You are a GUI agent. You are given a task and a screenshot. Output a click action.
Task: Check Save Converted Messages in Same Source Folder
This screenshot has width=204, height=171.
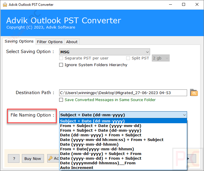(x=61, y=100)
